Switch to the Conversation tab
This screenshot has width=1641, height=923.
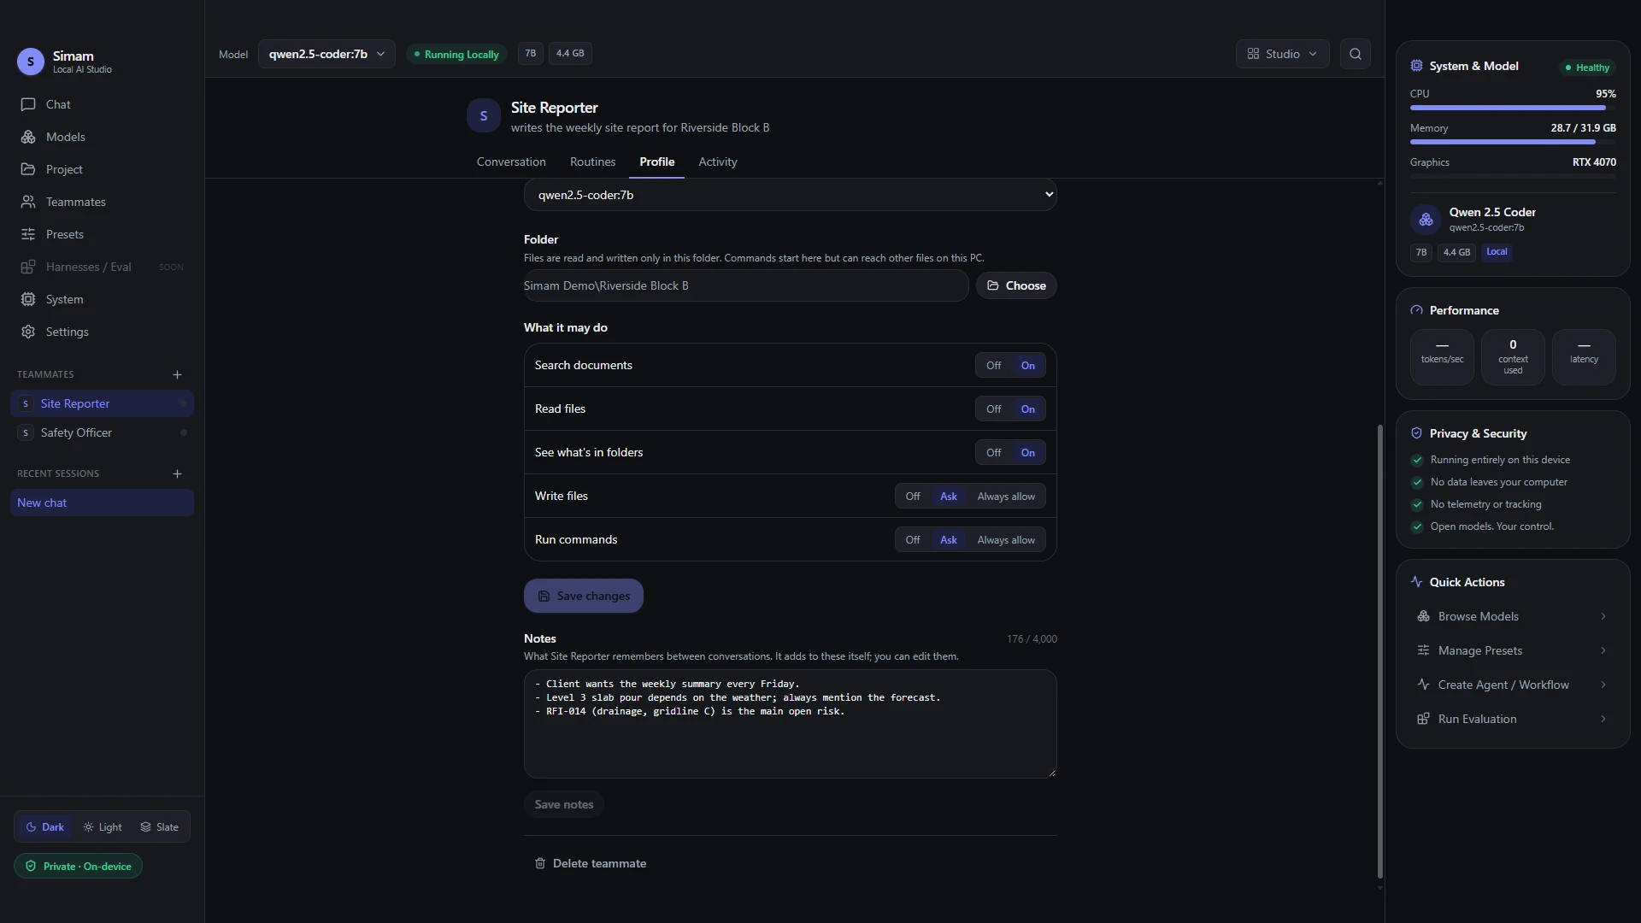pyautogui.click(x=511, y=162)
